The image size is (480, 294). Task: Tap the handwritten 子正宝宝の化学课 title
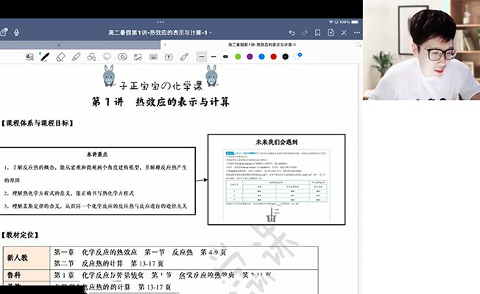coord(161,85)
